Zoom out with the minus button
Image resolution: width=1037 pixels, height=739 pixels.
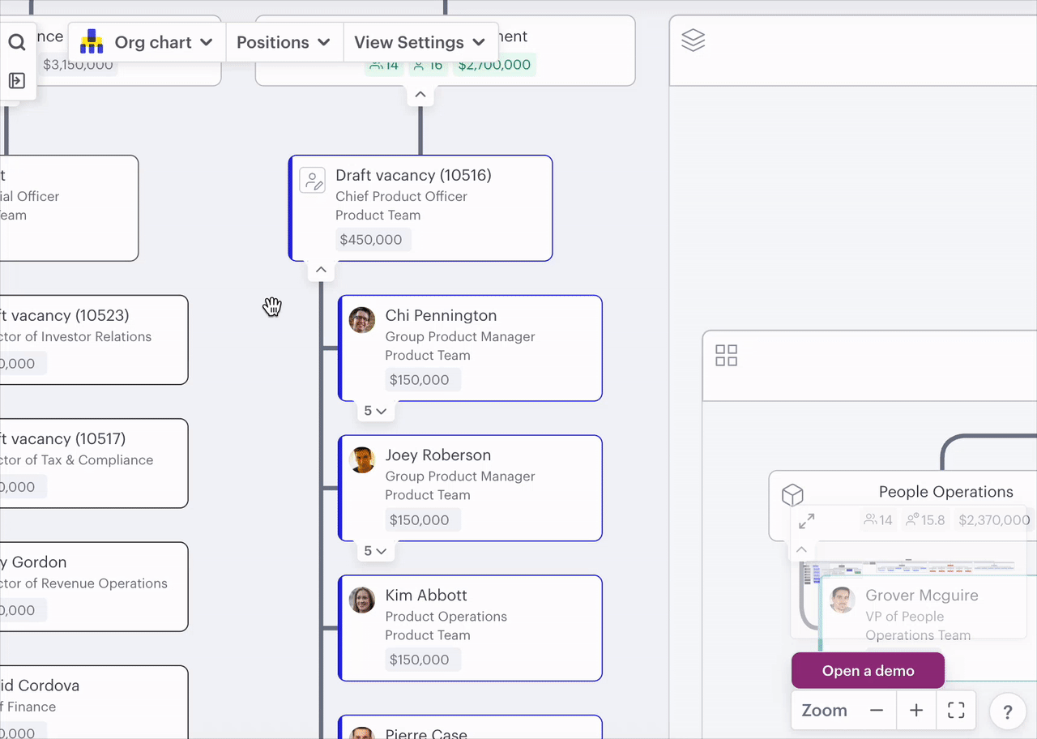(877, 711)
